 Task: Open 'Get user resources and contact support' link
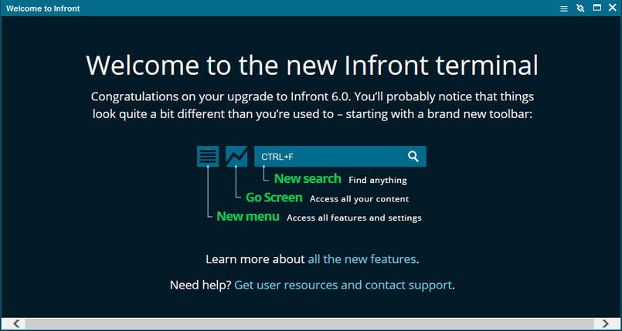pyautogui.click(x=343, y=285)
